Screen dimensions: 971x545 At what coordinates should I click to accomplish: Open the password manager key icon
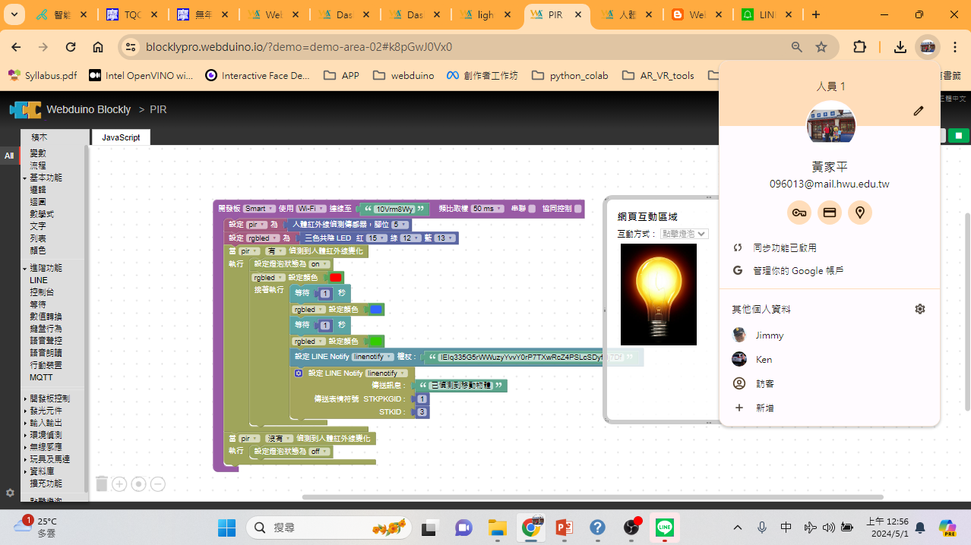[x=799, y=213]
